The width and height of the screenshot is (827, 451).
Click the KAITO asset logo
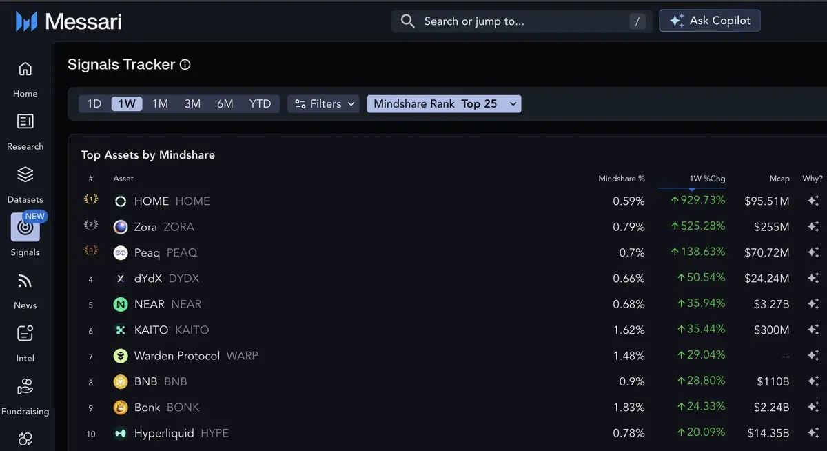point(121,330)
